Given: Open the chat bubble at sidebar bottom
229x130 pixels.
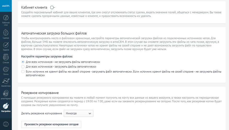Looking at the screenshot, I should click(6, 124).
